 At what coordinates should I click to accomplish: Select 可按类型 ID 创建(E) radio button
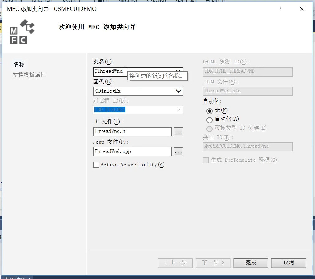209,129
